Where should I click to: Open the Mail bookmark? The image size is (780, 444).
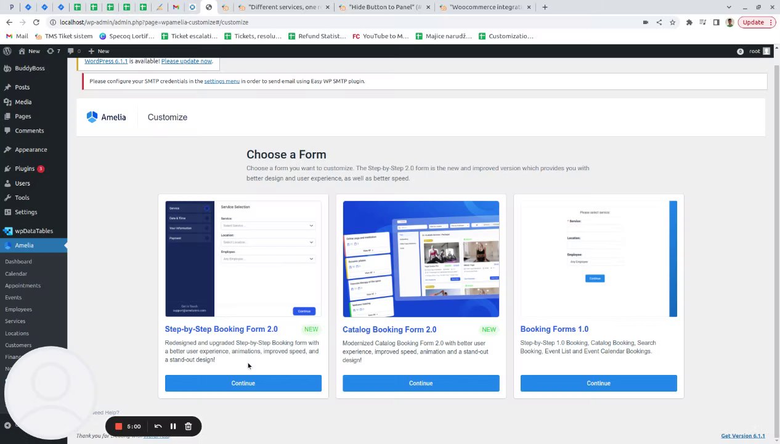pyautogui.click(x=17, y=36)
